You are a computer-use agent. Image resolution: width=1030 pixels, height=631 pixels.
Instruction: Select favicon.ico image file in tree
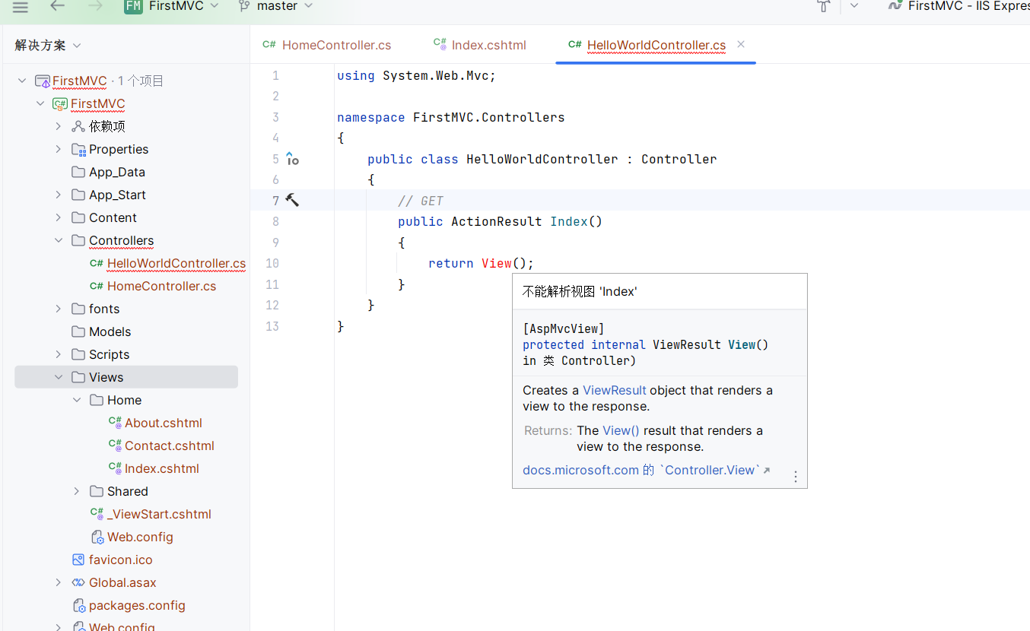(120, 560)
